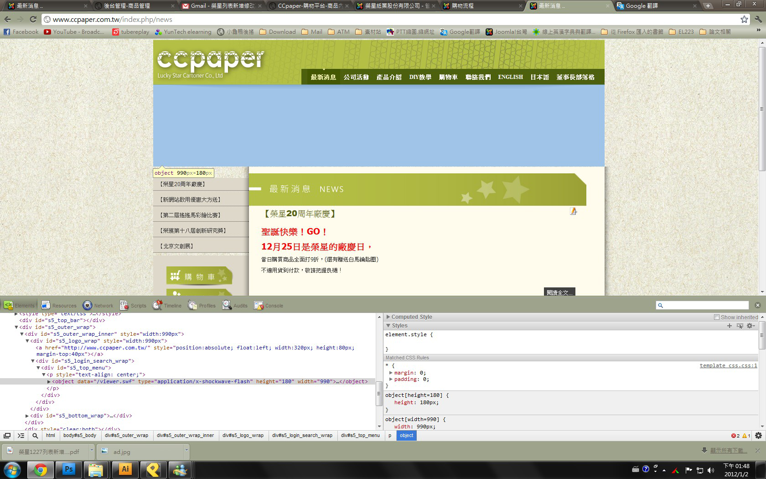
Task: Open the Scripts panel
Action: [133, 306]
